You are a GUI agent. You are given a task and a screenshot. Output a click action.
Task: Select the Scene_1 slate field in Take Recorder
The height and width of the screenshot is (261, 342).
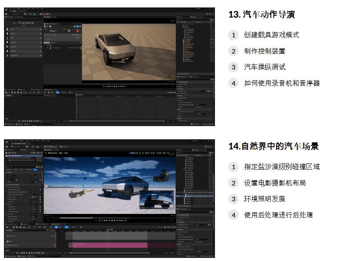point(53,31)
